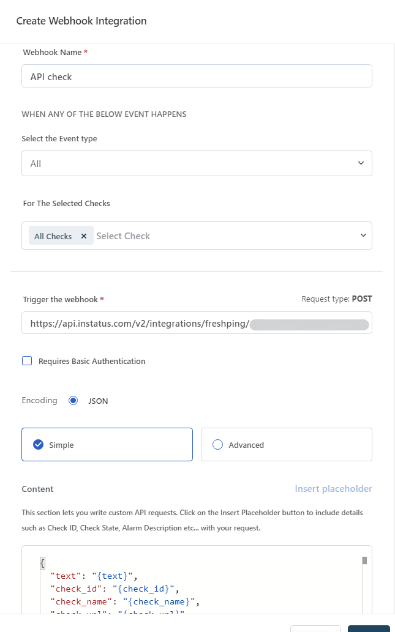Click the dark blue submit button at bottom
Image resolution: width=395 pixels, height=632 pixels.
[x=368, y=630]
